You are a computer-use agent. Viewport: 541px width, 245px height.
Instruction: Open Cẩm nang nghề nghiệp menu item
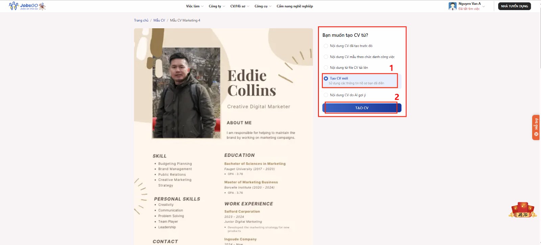pos(295,6)
